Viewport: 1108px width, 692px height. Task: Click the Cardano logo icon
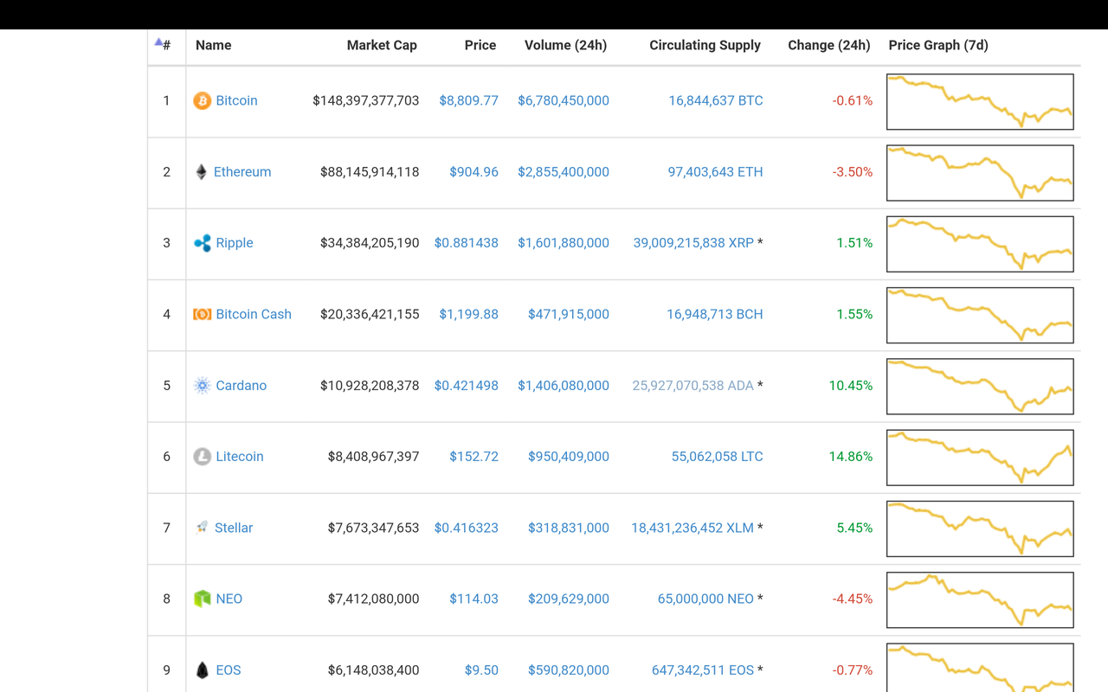coord(202,386)
